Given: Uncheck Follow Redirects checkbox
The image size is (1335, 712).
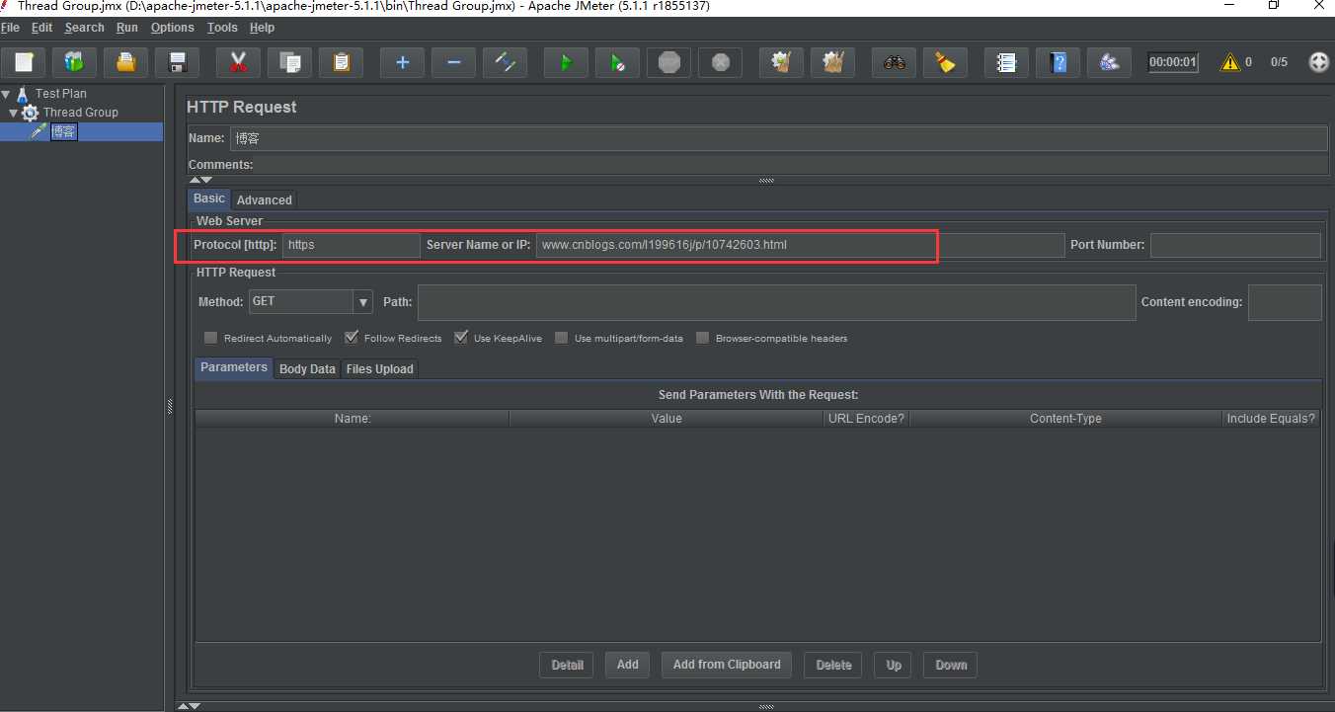Looking at the screenshot, I should [351, 338].
